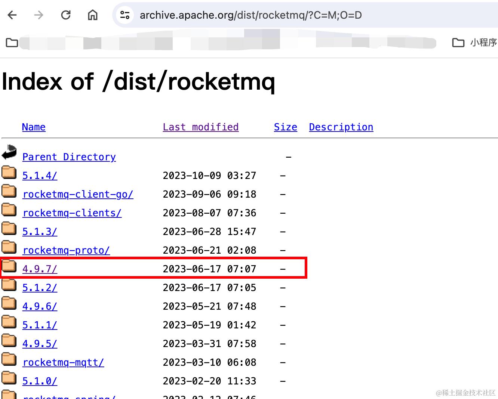Viewport: 498px width, 399px height.
Task: Reload the current page
Action: (66, 15)
